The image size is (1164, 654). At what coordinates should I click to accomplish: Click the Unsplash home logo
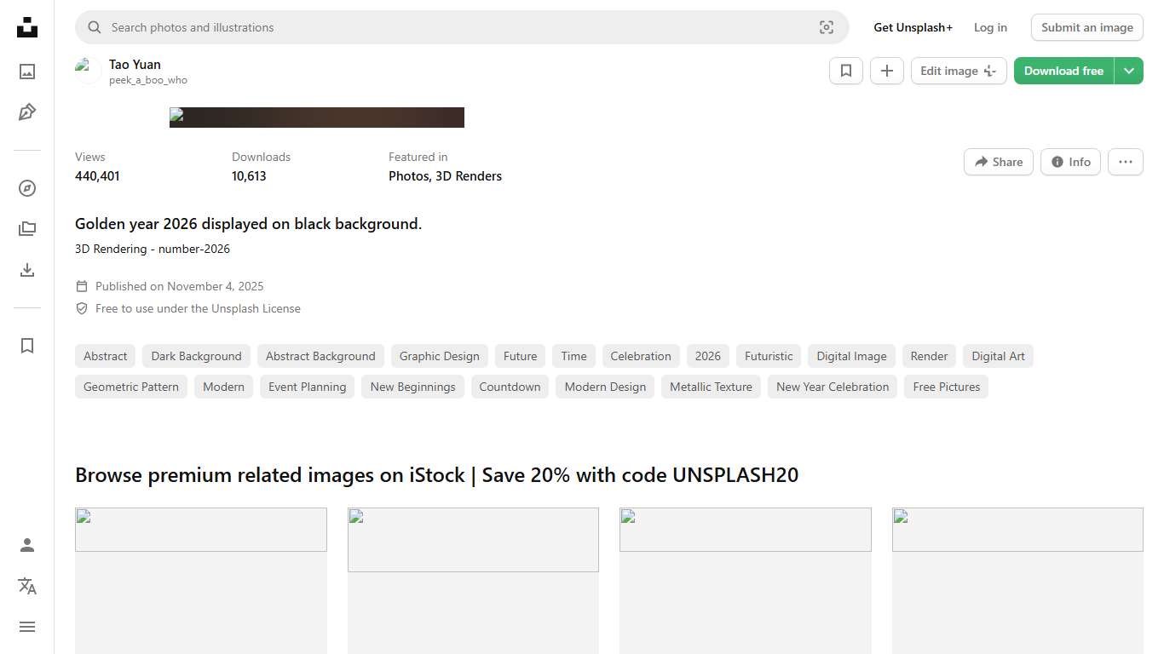pyautogui.click(x=27, y=27)
